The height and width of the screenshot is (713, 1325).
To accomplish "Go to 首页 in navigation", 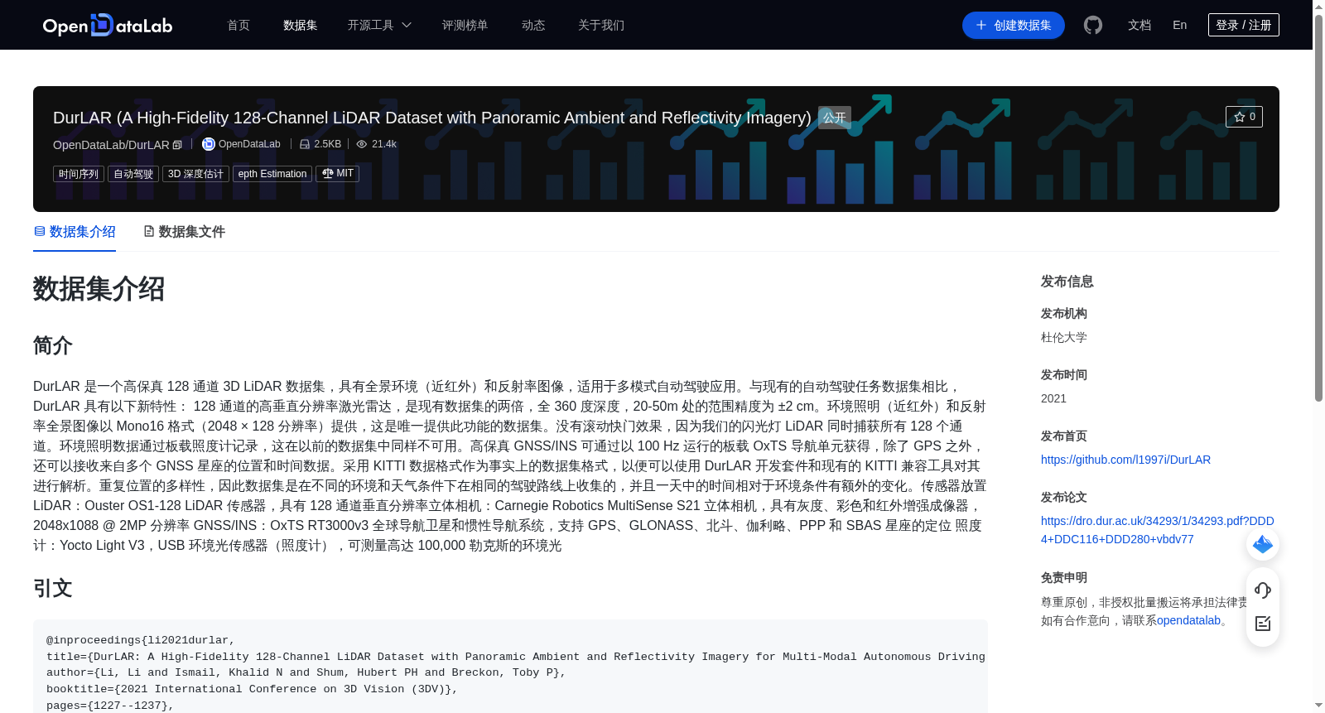I will (x=238, y=25).
